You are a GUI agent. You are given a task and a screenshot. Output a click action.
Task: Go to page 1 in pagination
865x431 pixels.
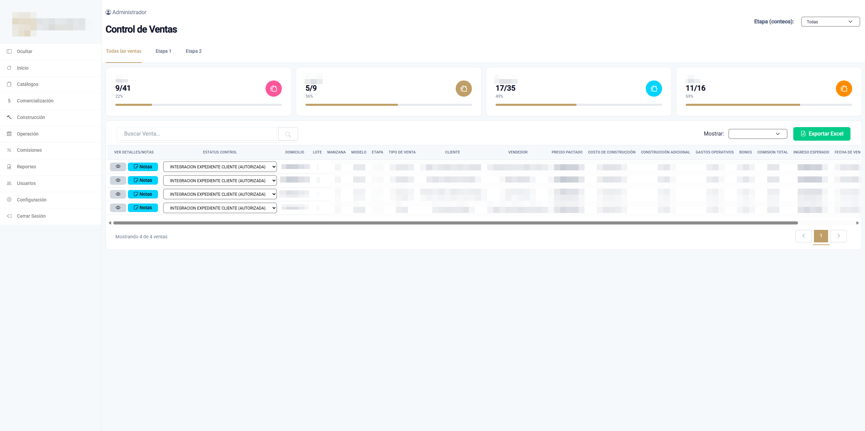coord(821,236)
